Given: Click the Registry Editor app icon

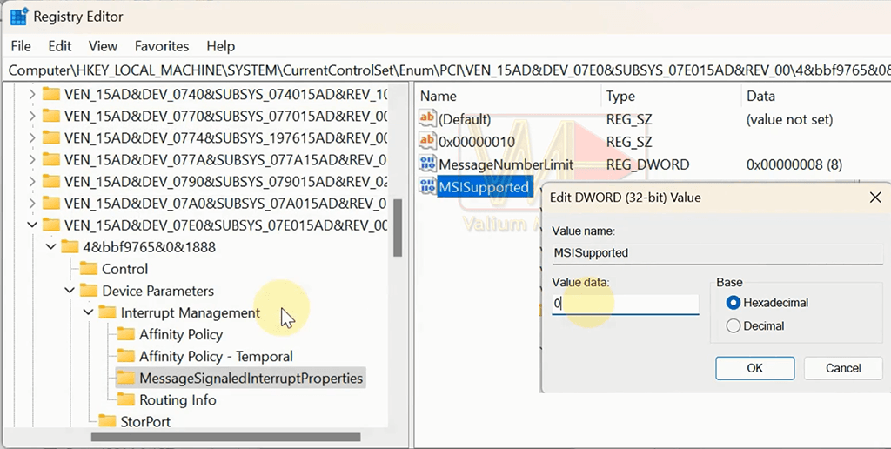Looking at the screenshot, I should (19, 17).
